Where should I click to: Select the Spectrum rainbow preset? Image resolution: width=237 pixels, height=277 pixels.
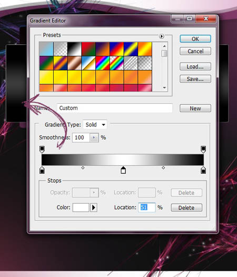click(103, 63)
